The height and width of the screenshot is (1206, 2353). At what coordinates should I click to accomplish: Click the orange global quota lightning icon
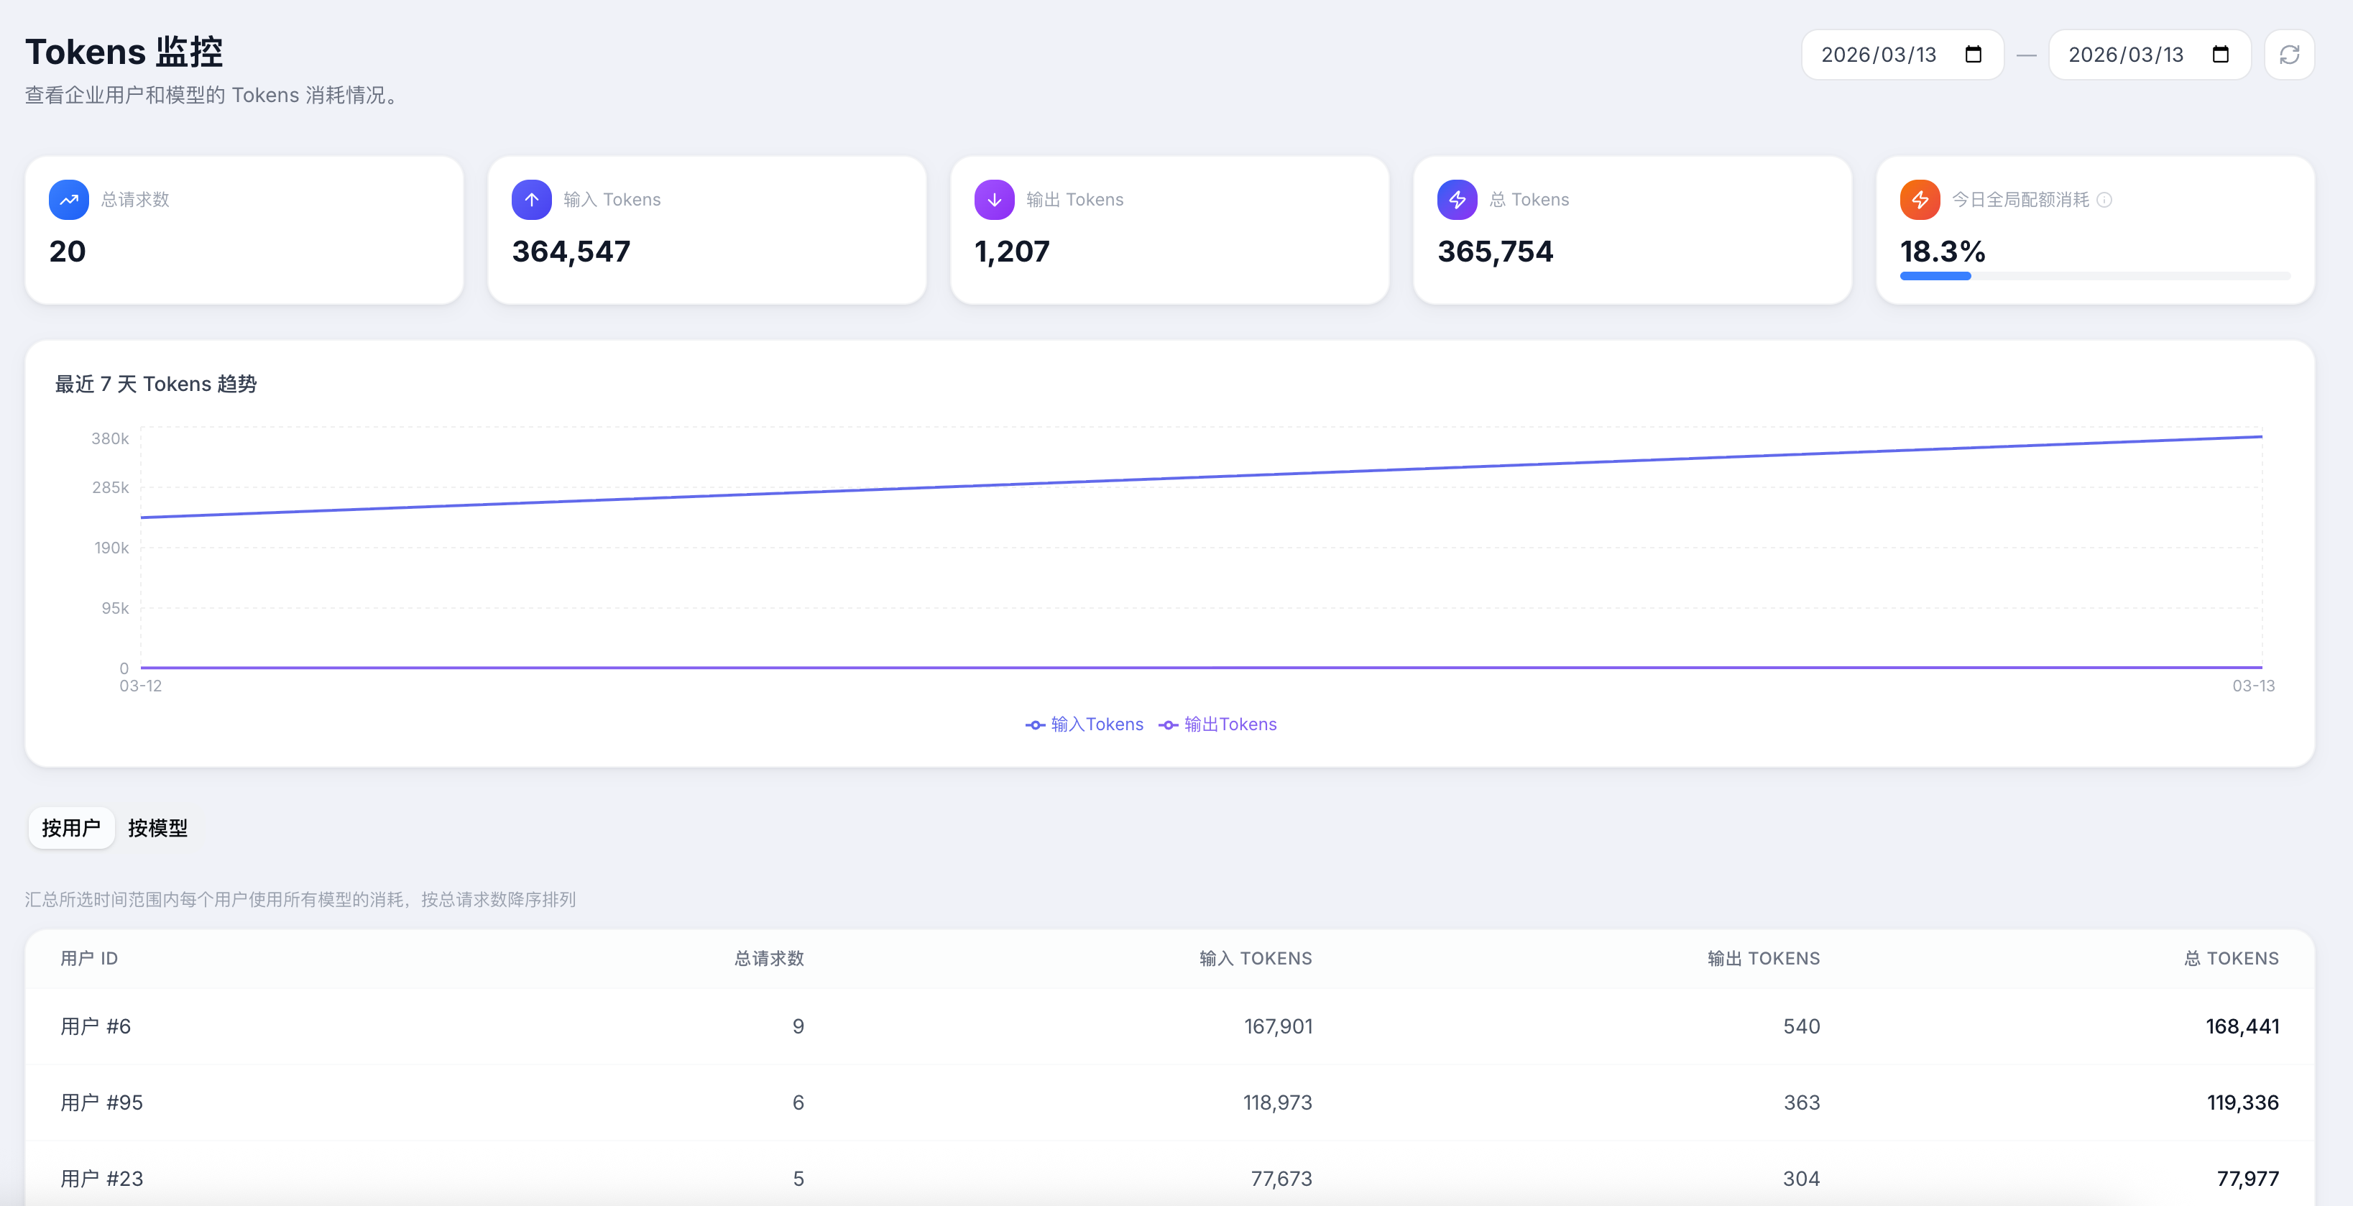tap(1919, 200)
